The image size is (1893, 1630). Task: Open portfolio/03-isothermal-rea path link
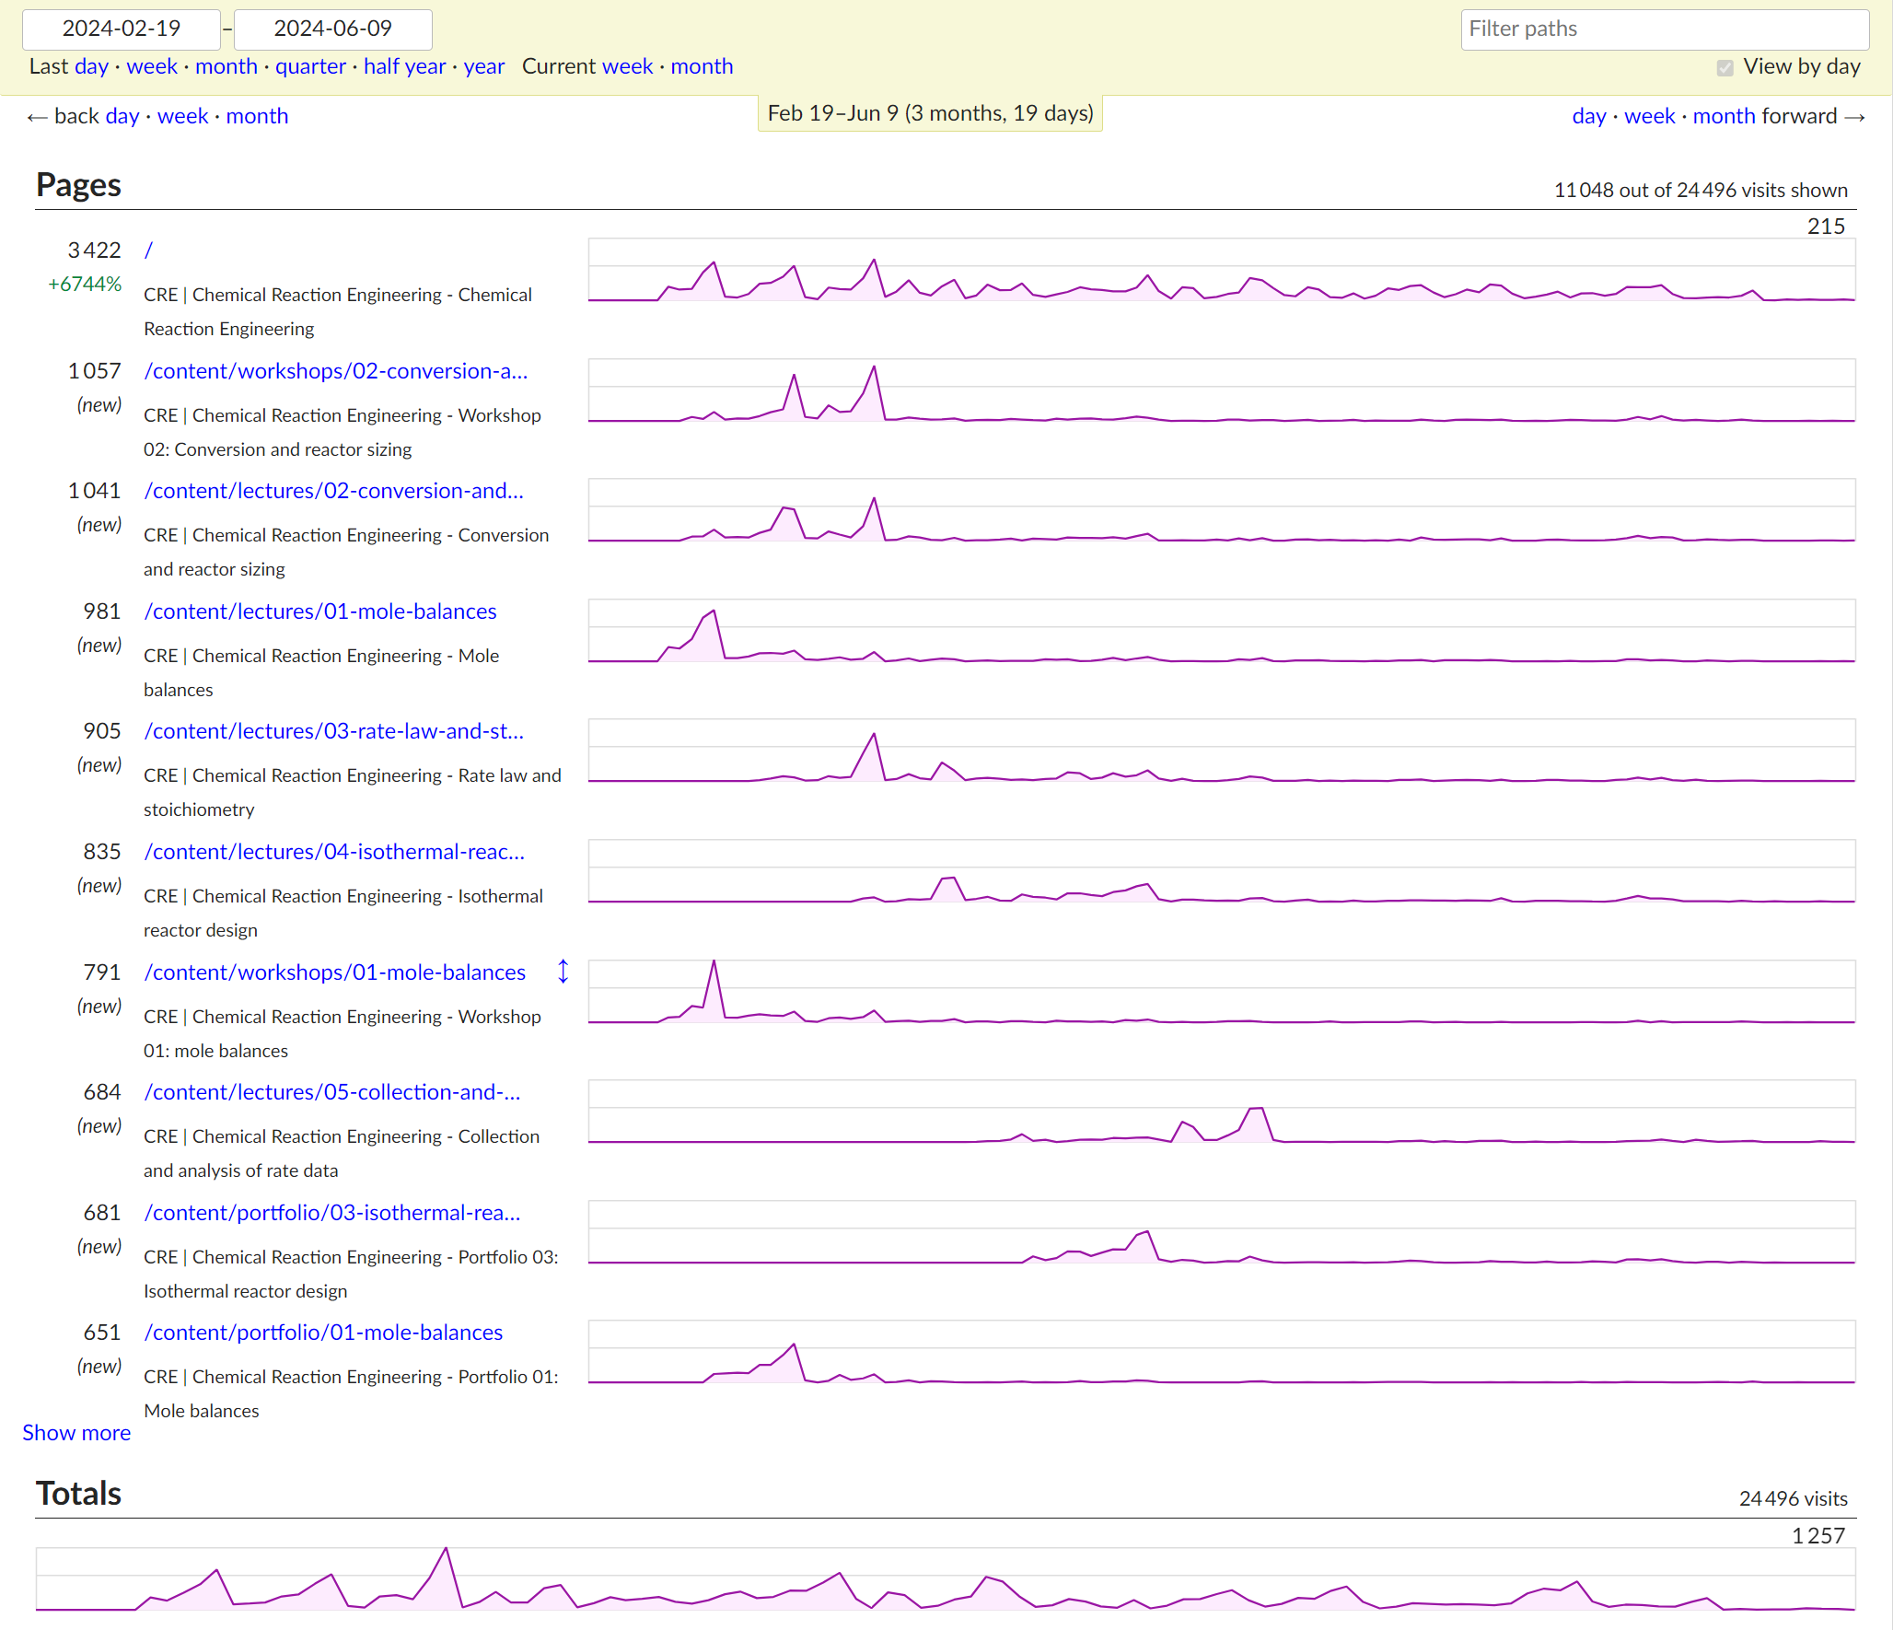tap(332, 1213)
